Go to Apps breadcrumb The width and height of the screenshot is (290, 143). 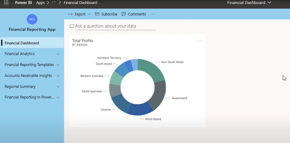(40, 3)
